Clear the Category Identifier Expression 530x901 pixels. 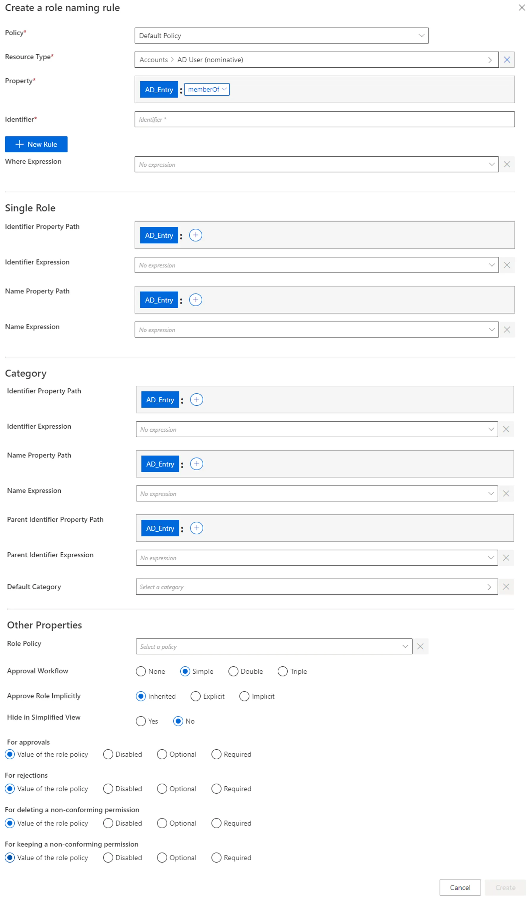coord(506,429)
